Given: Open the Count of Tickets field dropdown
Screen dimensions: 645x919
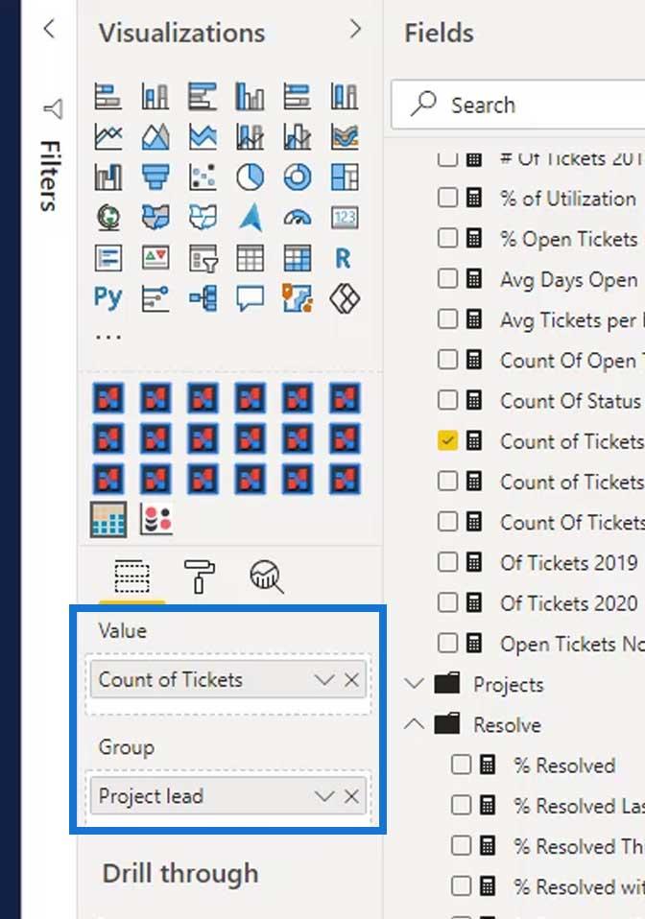Looking at the screenshot, I should pos(323,680).
